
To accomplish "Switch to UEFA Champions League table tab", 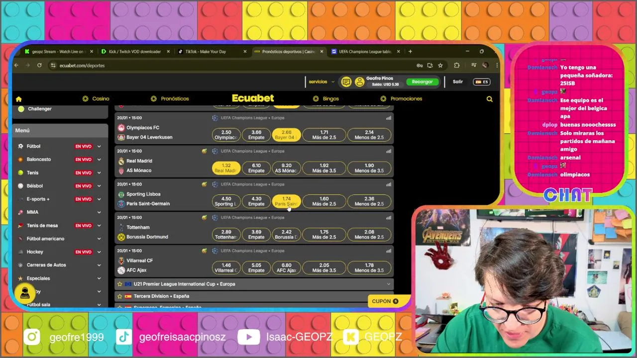I will pos(366,51).
